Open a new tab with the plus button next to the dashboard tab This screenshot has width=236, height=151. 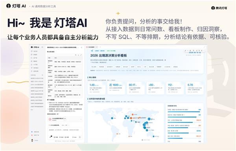100,47
